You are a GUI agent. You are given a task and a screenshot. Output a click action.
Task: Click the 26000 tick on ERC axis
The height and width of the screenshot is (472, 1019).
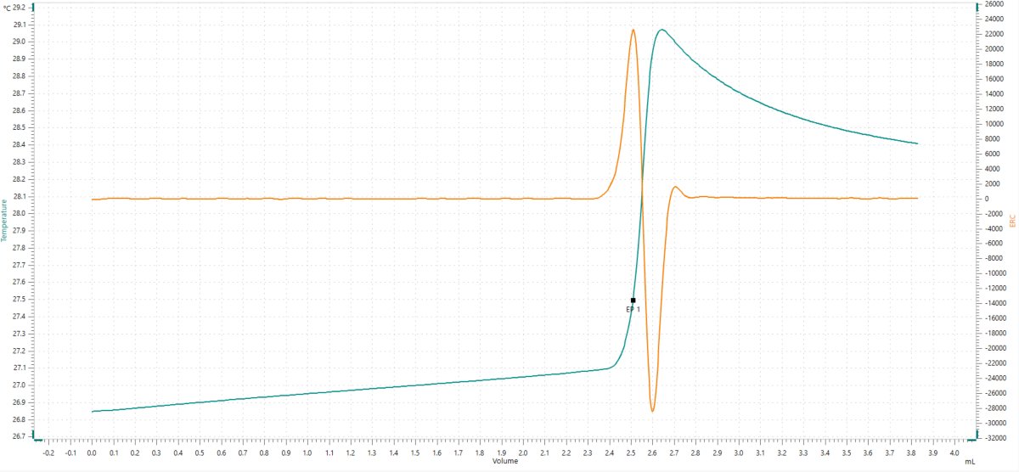point(995,4)
